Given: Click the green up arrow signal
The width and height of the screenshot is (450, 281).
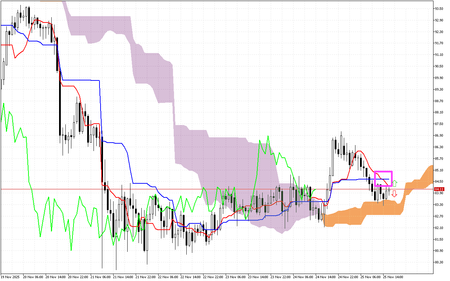Looking at the screenshot, I should tap(395, 183).
